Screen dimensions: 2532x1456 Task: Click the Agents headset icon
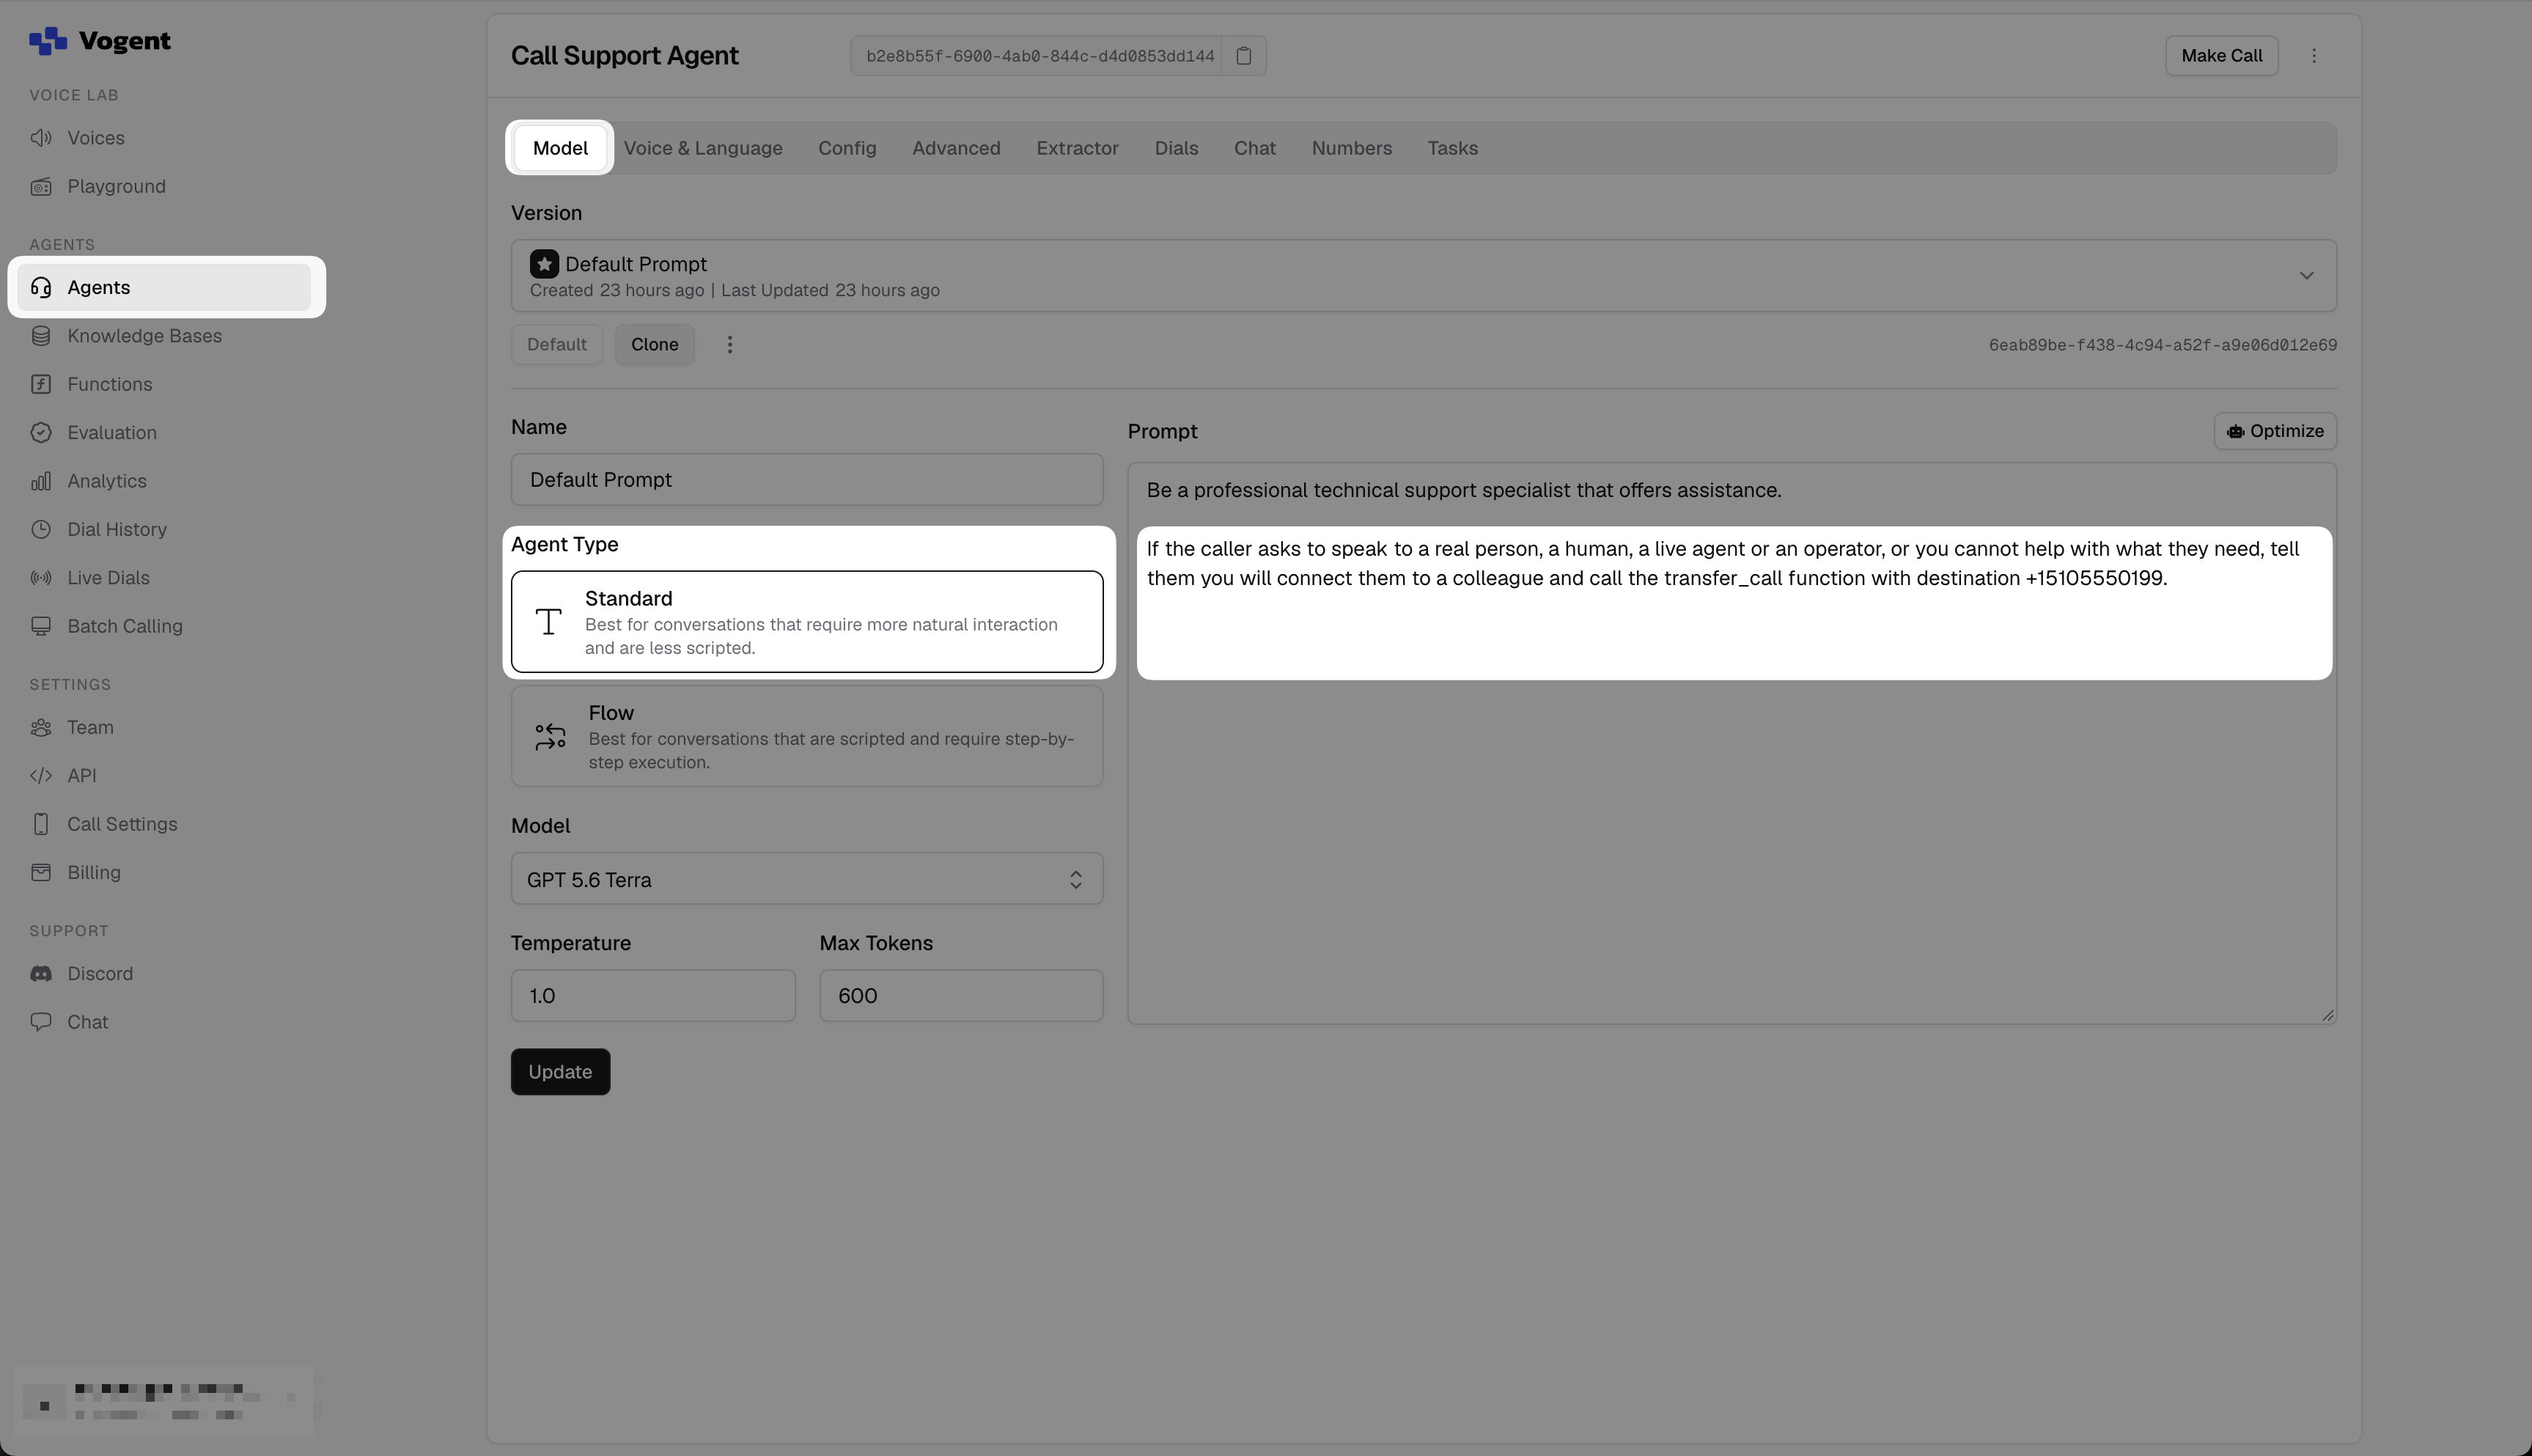click(x=41, y=288)
